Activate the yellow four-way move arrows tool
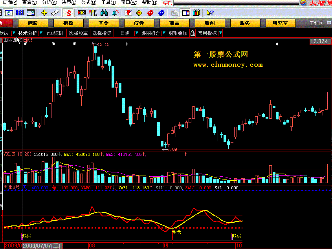This screenshot has height=249, width=332. pyautogui.click(x=44, y=13)
